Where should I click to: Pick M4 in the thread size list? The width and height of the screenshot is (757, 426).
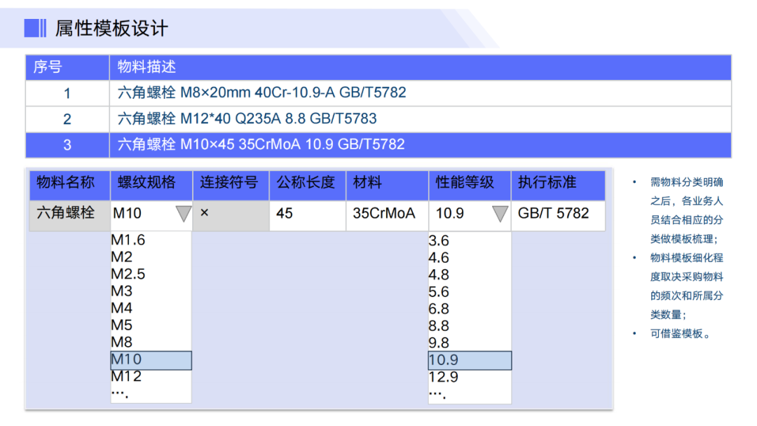[x=122, y=308]
